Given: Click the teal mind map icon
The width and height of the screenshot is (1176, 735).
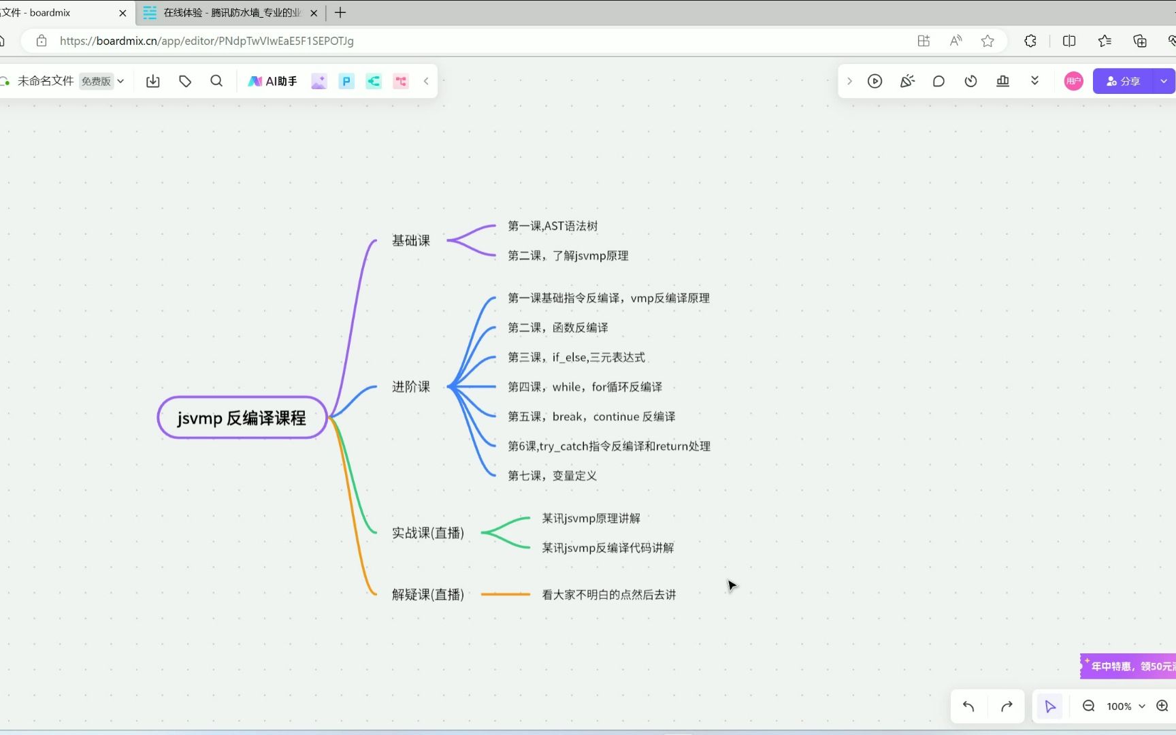Looking at the screenshot, I should tap(374, 81).
